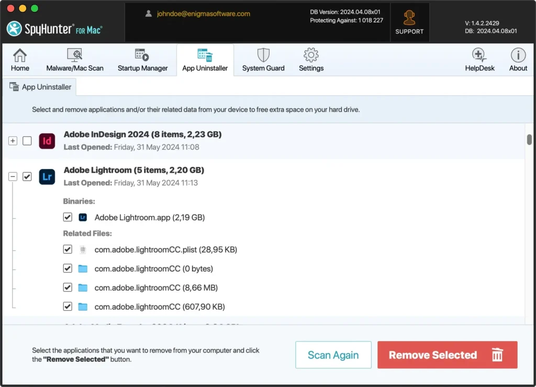Click the small Lightroom.app binary icon
The width and height of the screenshot is (536, 387).
click(83, 217)
